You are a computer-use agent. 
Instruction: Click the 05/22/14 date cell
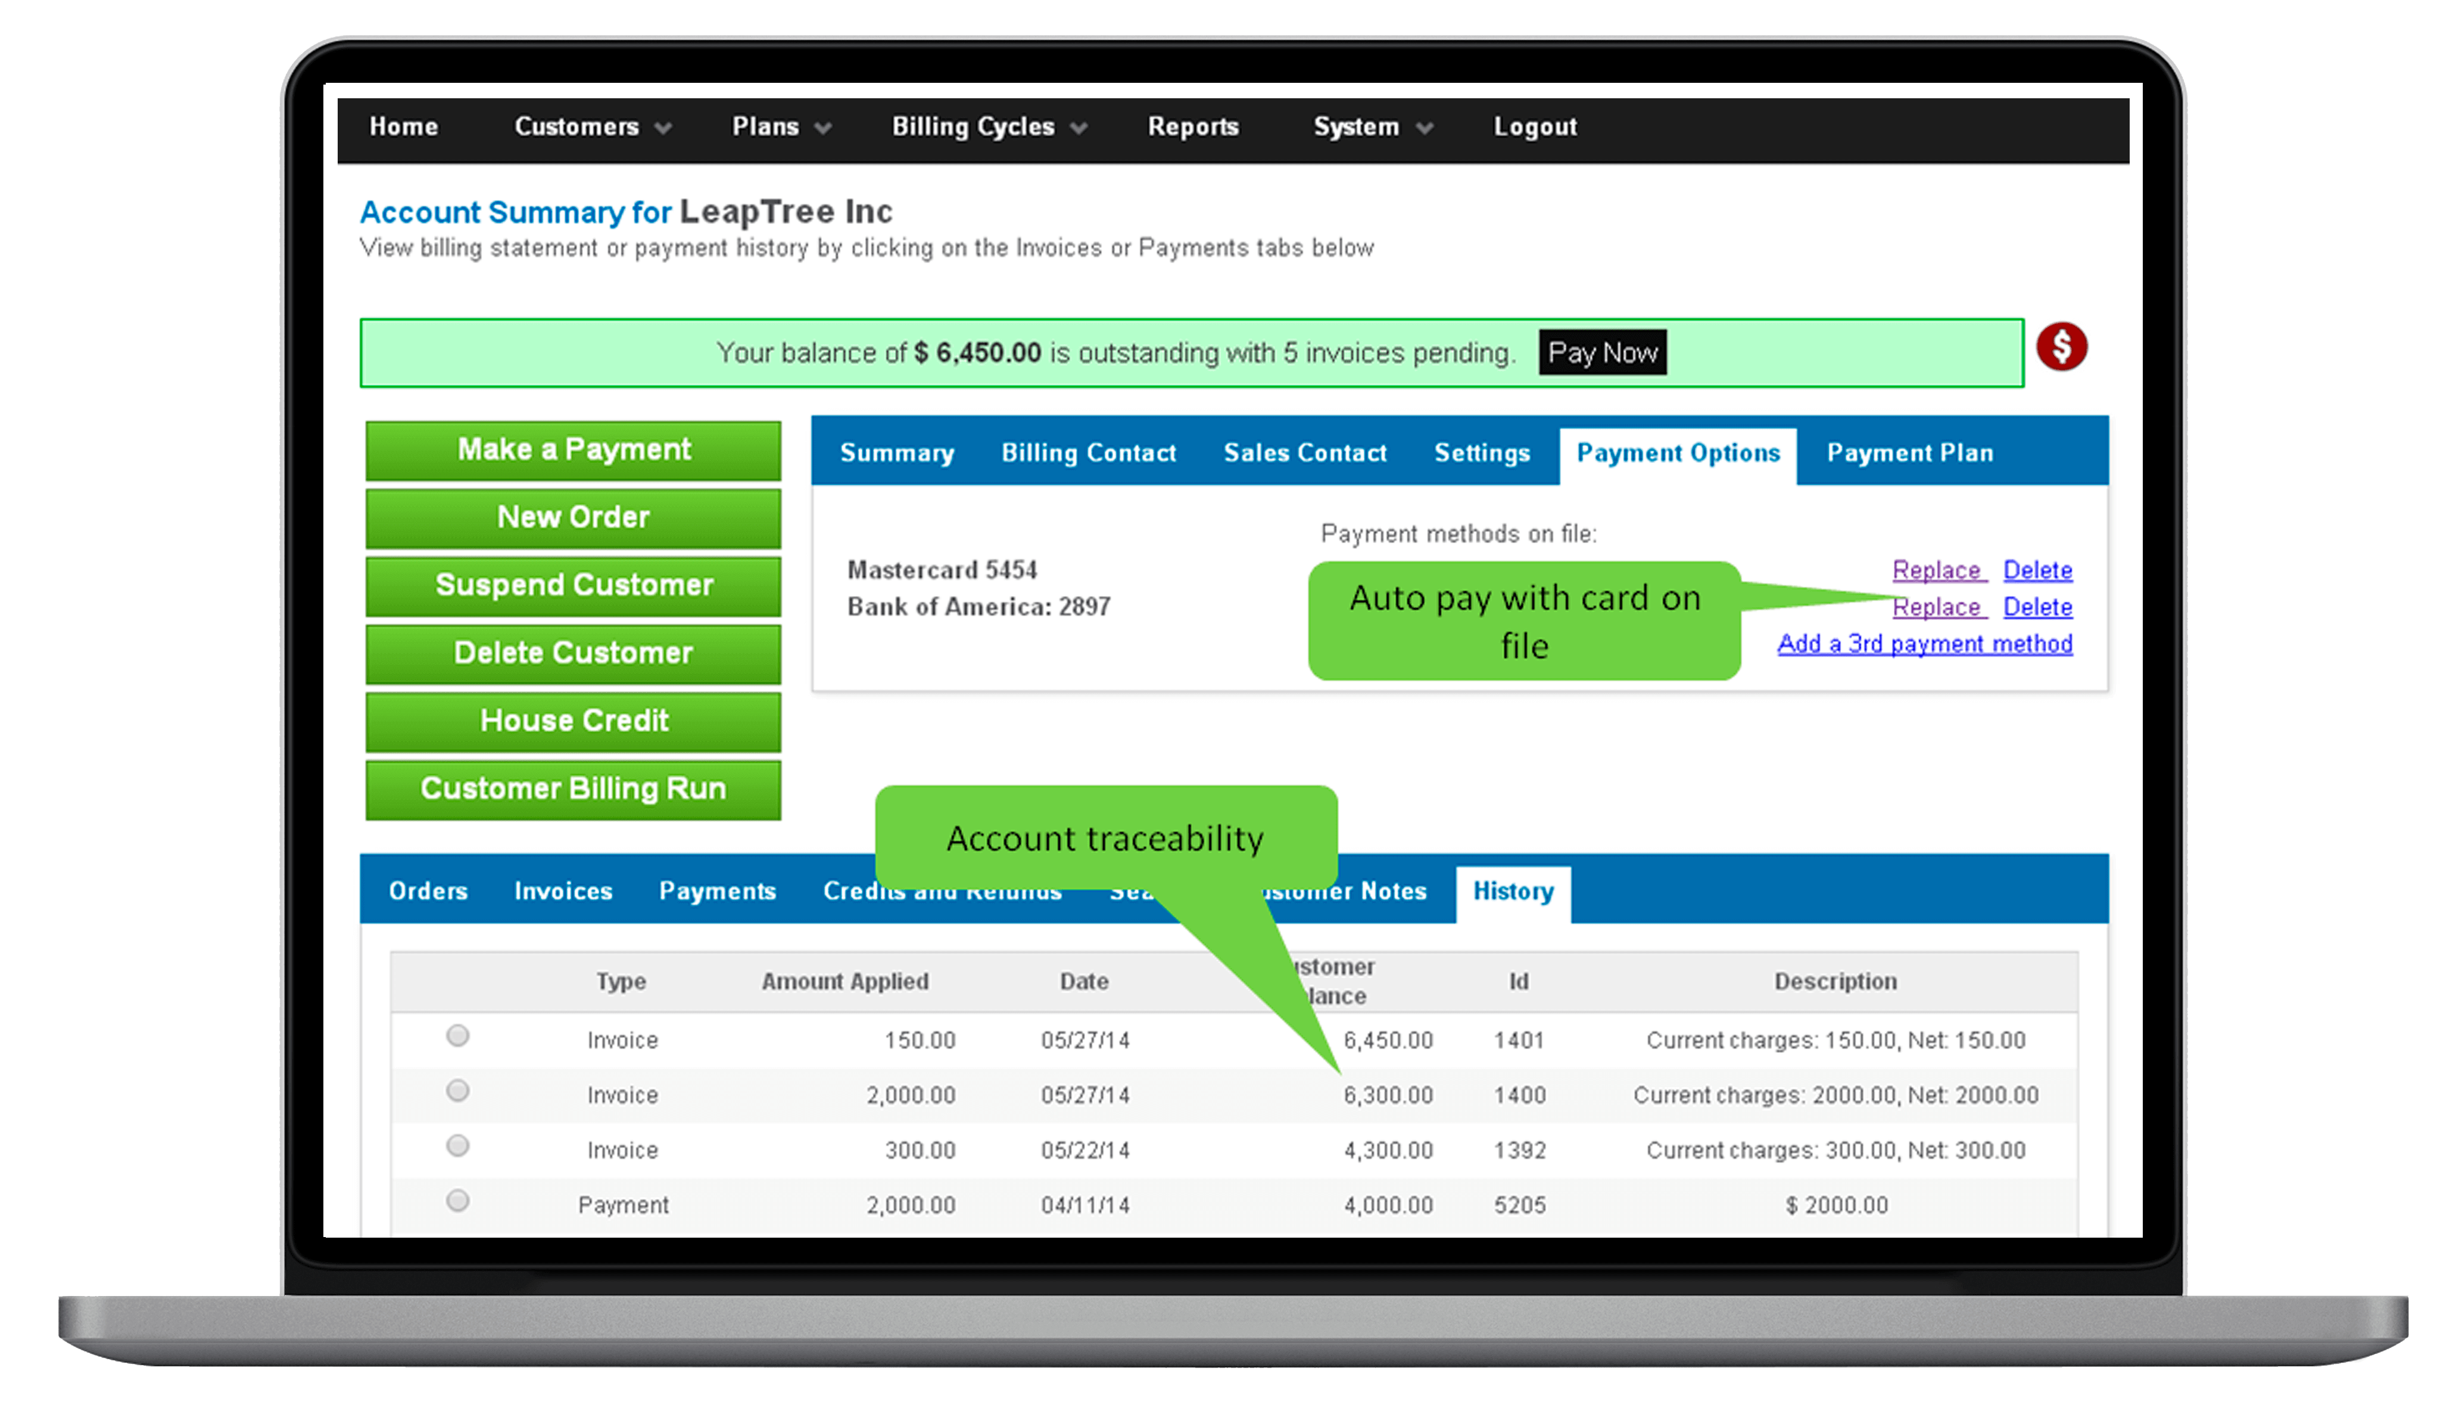point(1084,1151)
